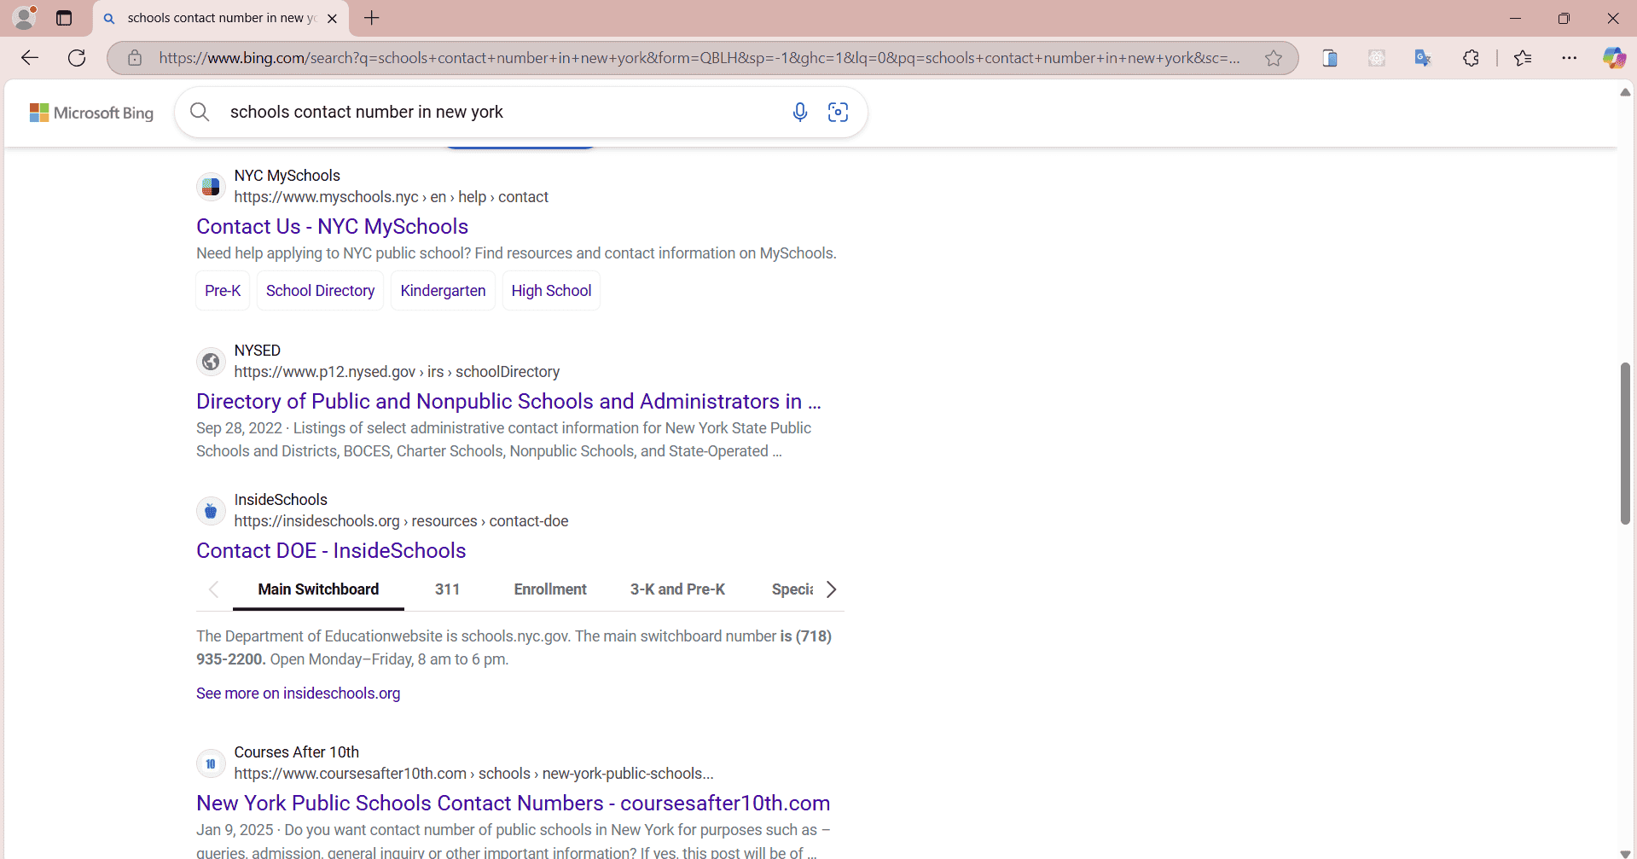Follow See more on insideschools.org
The height and width of the screenshot is (859, 1637).
(298, 693)
